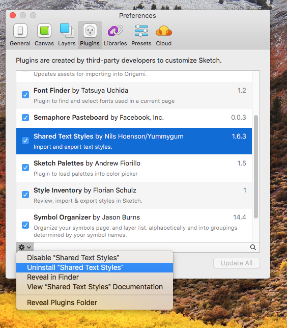Open the gear actions dropdown
The height and width of the screenshot is (328, 287).
(x=24, y=247)
